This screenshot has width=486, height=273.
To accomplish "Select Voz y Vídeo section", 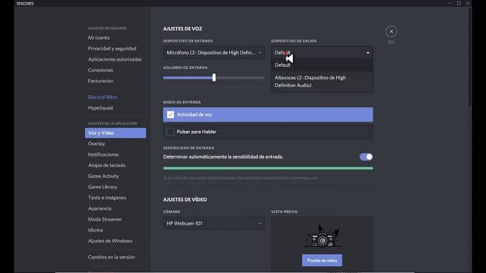I will tap(115, 133).
